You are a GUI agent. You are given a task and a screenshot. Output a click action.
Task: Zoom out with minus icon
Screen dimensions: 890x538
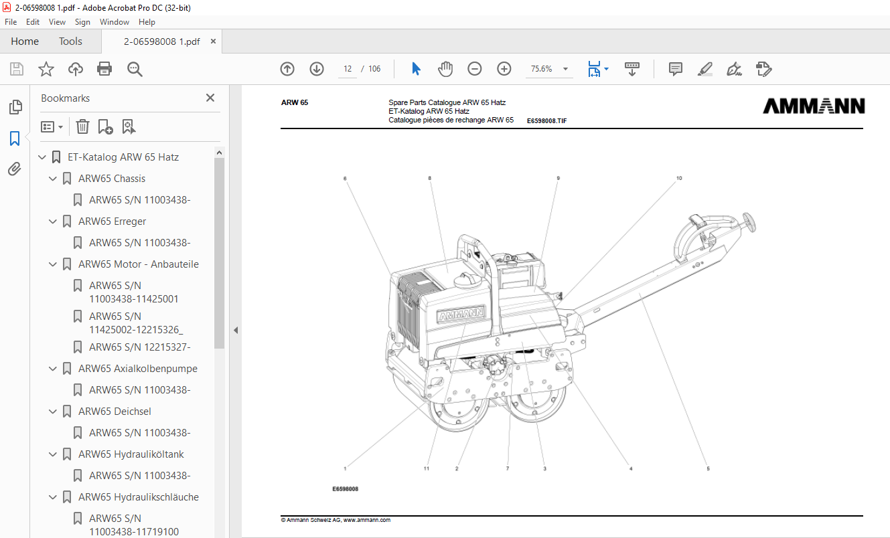pyautogui.click(x=475, y=69)
